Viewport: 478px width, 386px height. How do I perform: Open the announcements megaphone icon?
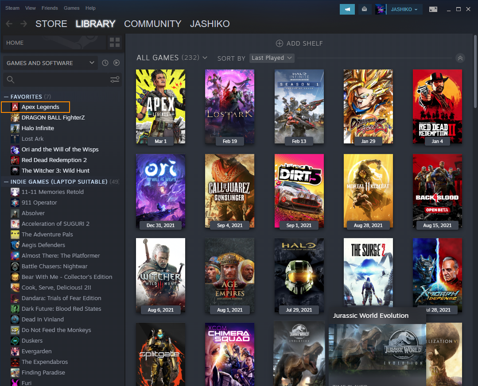click(x=347, y=9)
